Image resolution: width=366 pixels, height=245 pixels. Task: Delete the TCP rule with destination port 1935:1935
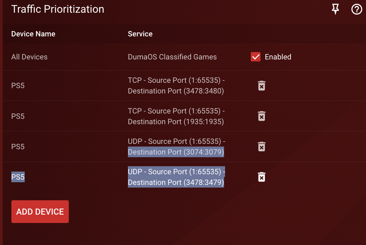click(261, 116)
